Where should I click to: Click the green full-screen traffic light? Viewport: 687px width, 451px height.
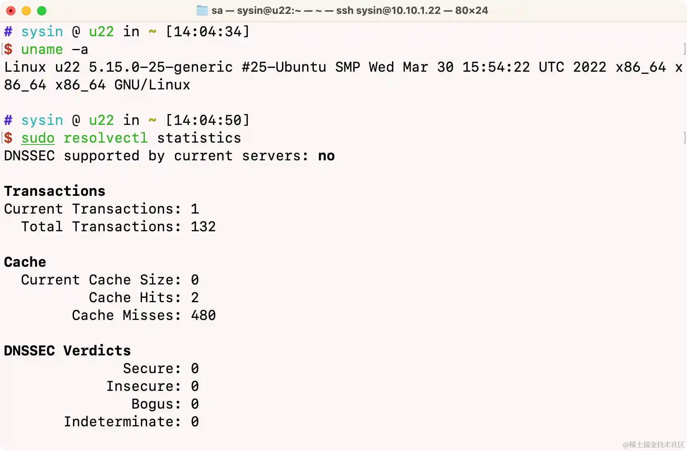tap(41, 11)
